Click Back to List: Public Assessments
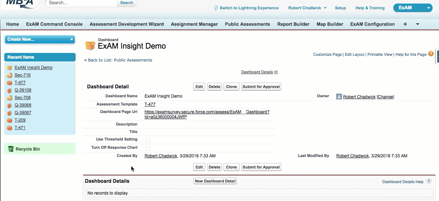This screenshot has height=201, width=439. pyautogui.click(x=120, y=60)
